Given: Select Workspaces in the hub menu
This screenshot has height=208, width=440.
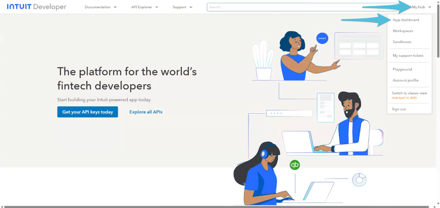Looking at the screenshot, I should pos(403,31).
